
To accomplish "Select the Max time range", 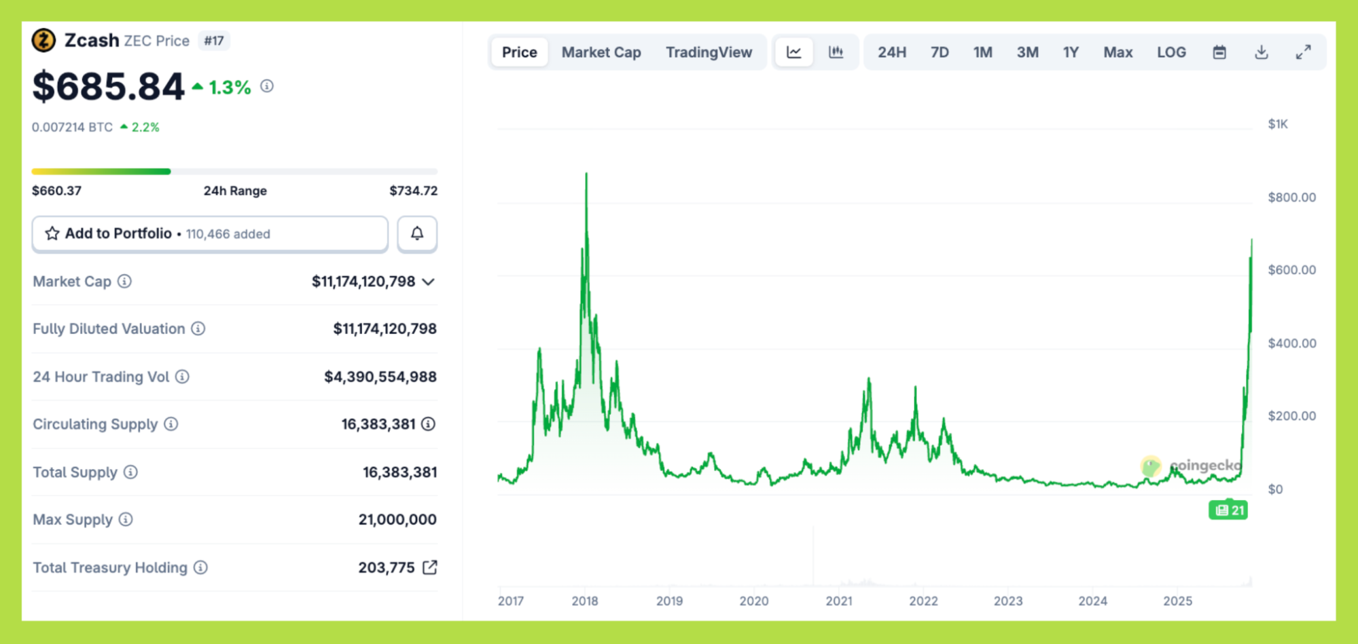I will tap(1118, 52).
